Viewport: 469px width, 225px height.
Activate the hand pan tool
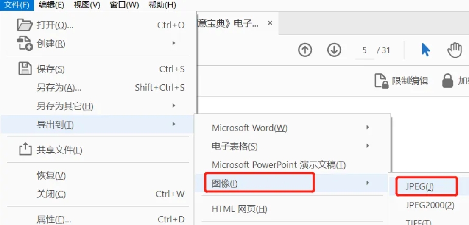click(455, 50)
